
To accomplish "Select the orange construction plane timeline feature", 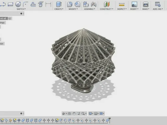I will (x=10, y=120).
